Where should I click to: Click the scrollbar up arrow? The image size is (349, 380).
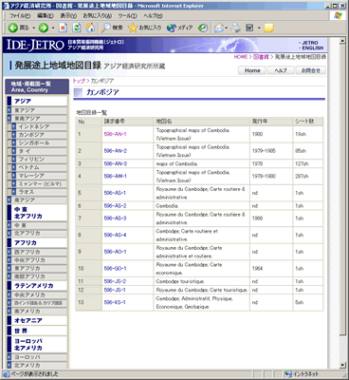pyautogui.click(x=342, y=41)
